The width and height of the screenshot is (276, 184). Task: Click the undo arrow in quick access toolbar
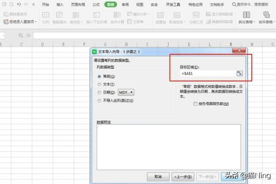click(x=19, y=4)
